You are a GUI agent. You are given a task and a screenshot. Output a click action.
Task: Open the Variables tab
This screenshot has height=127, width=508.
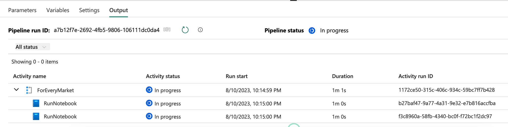pyautogui.click(x=58, y=10)
